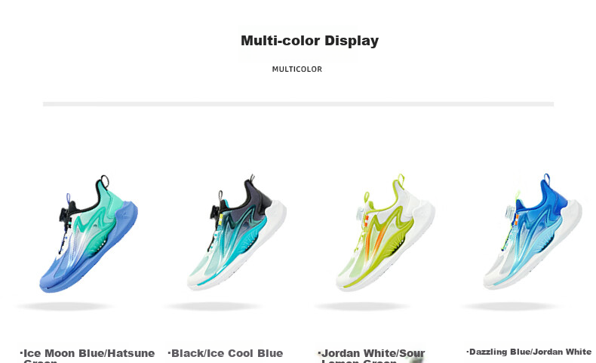Click the shadow beneath the black-teal sneaker
The height and width of the screenshot is (363, 596).
click(213, 306)
